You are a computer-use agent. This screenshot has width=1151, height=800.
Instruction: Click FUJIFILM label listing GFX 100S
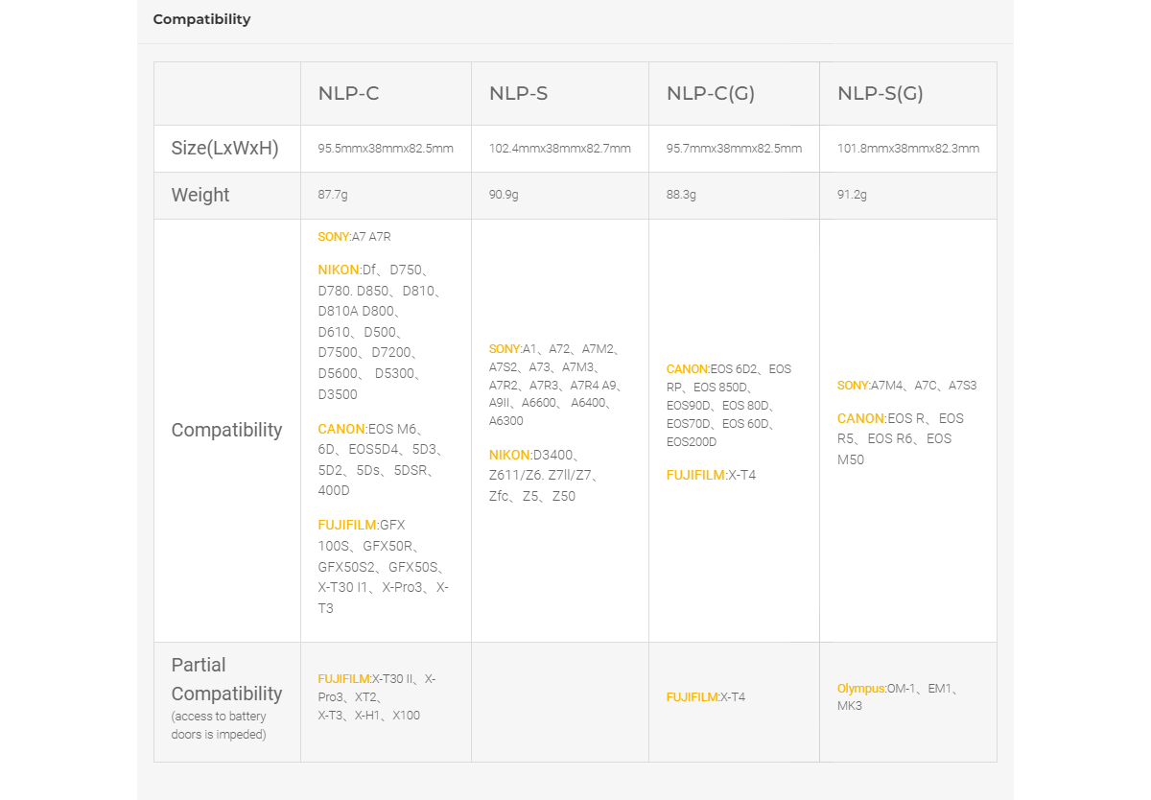(348, 525)
